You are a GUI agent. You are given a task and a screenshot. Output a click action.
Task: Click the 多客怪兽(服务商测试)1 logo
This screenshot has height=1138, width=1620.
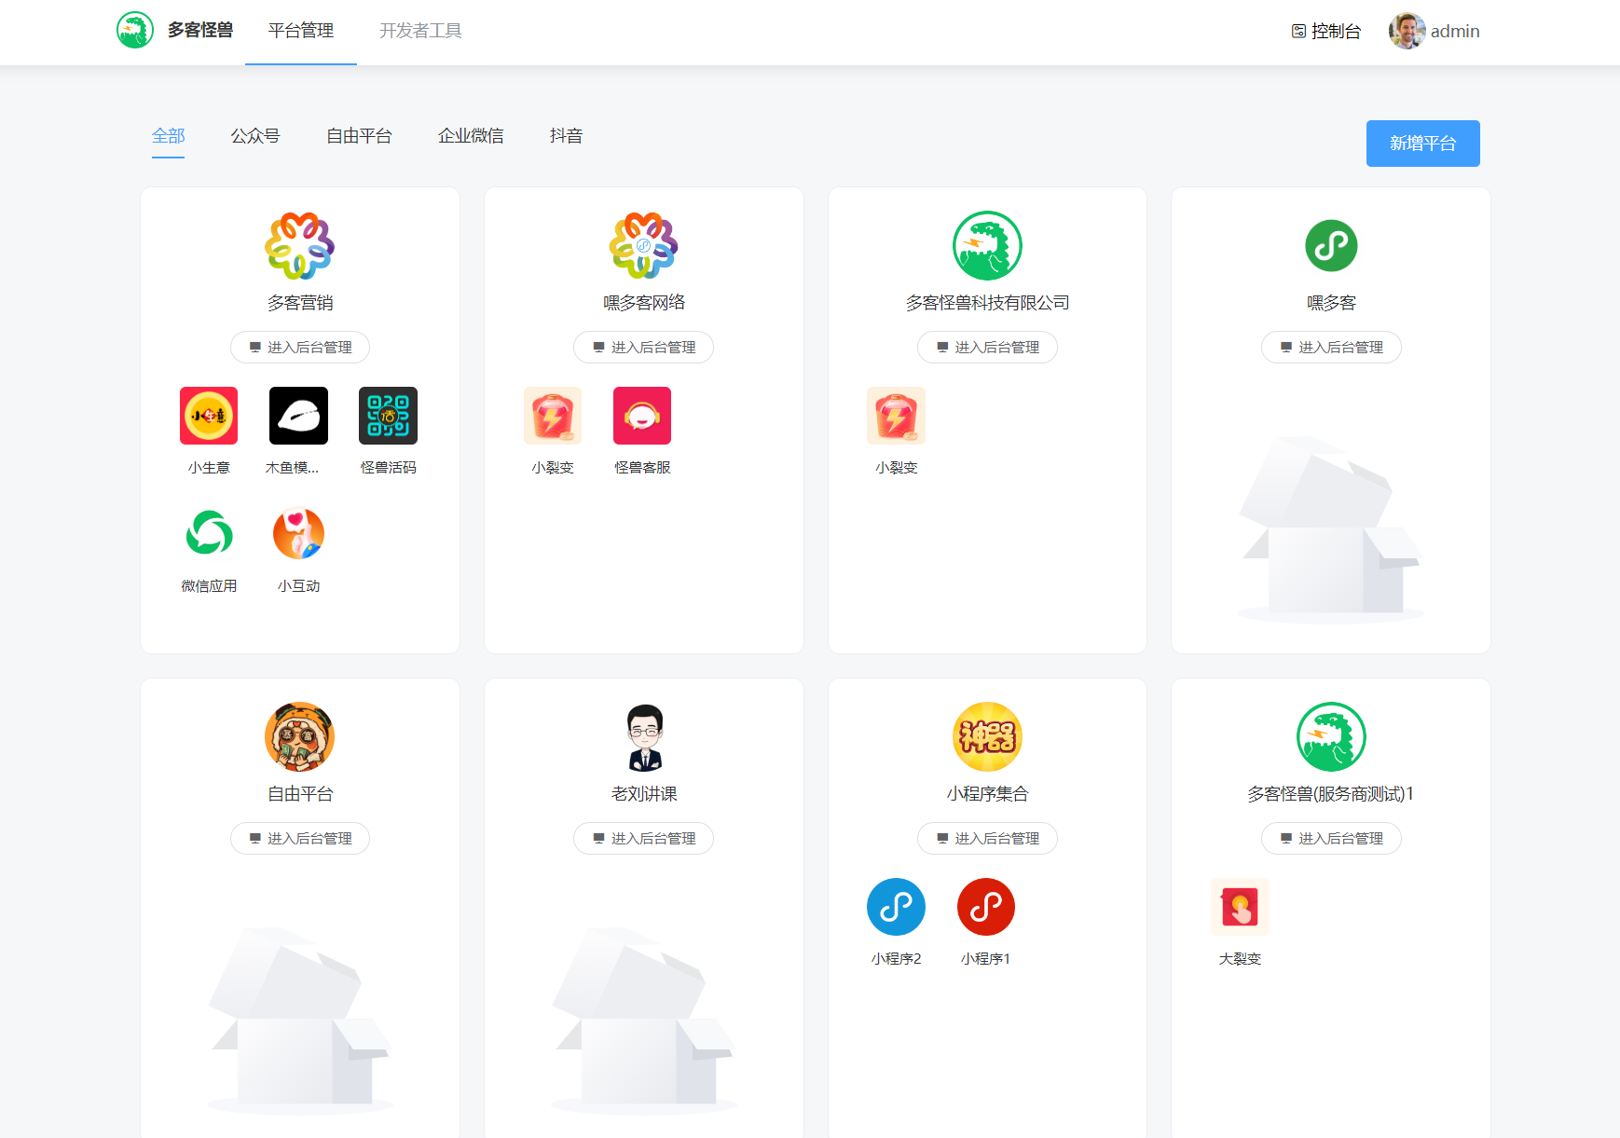(x=1331, y=737)
